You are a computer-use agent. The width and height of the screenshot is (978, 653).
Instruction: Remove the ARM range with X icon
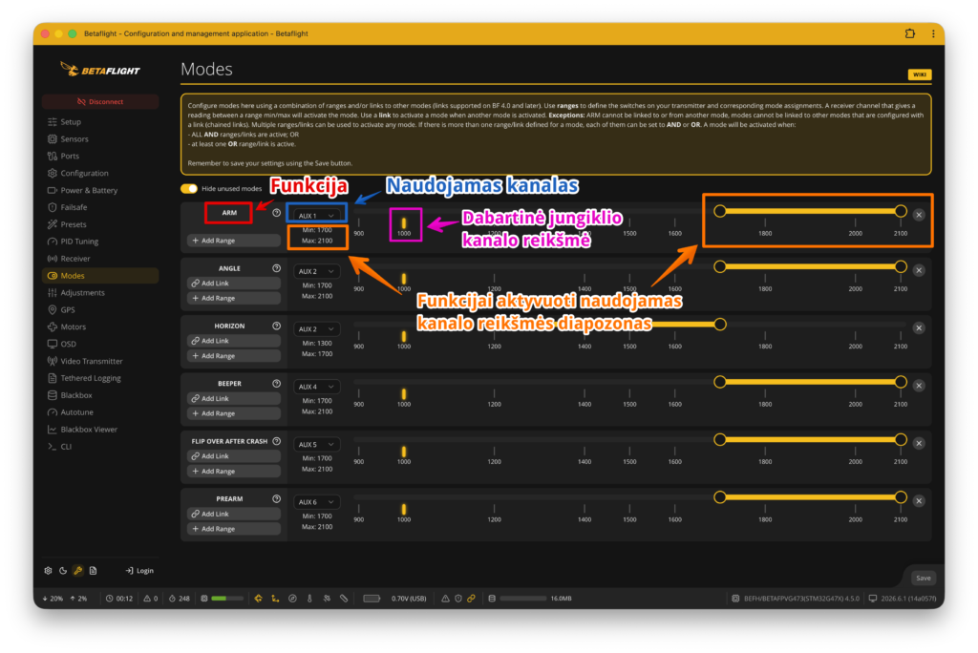pyautogui.click(x=919, y=215)
